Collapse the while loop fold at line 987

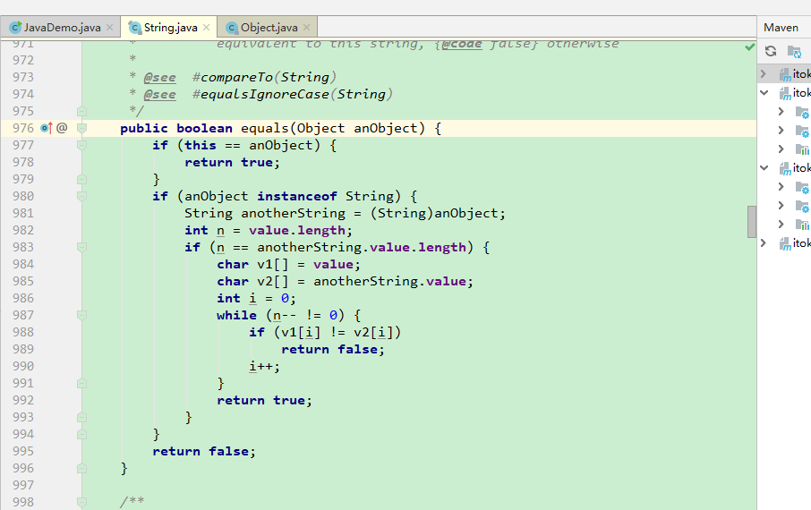coord(81,315)
